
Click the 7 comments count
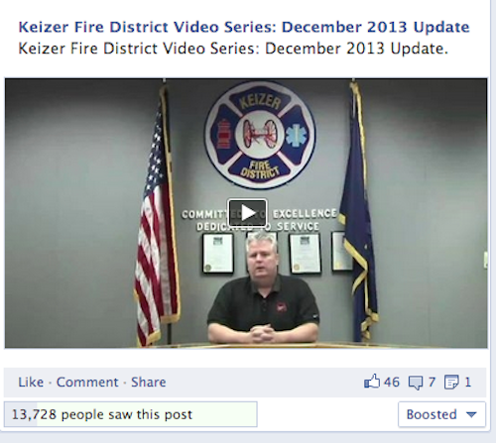pyautogui.click(x=432, y=383)
